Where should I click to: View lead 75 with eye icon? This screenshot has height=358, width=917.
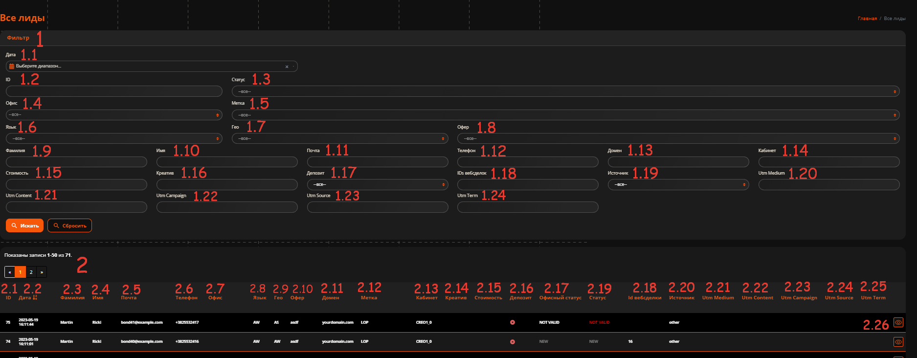click(x=898, y=322)
